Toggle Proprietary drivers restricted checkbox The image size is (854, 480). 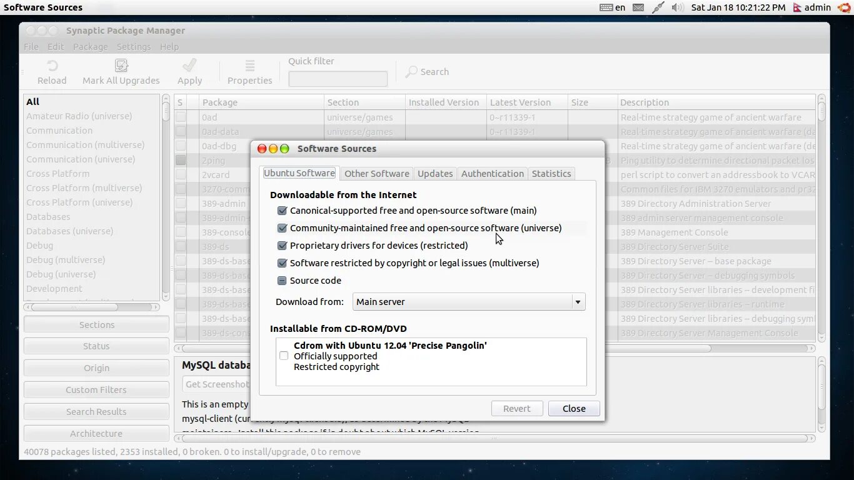[282, 246]
